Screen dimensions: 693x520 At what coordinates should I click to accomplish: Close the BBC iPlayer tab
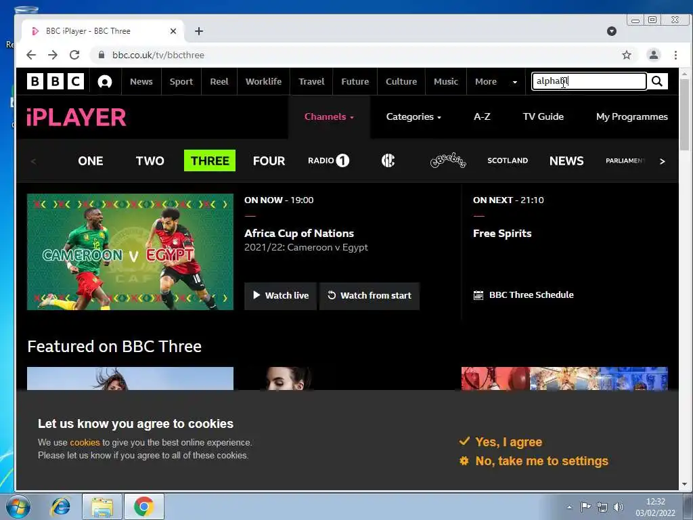pos(173,31)
